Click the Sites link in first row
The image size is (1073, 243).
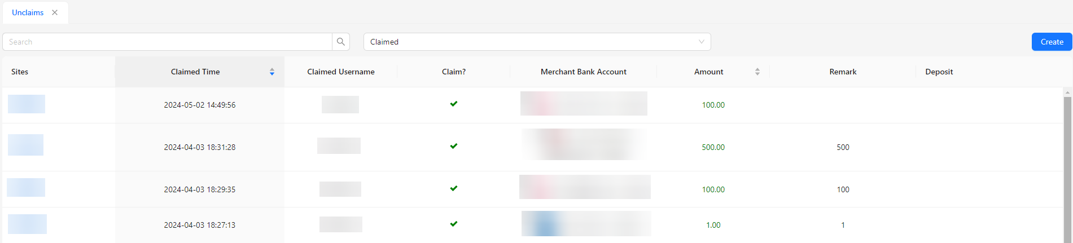click(x=27, y=104)
